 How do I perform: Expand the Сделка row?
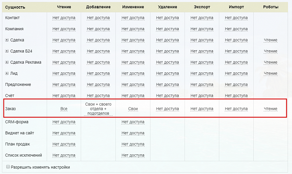click(x=7, y=40)
